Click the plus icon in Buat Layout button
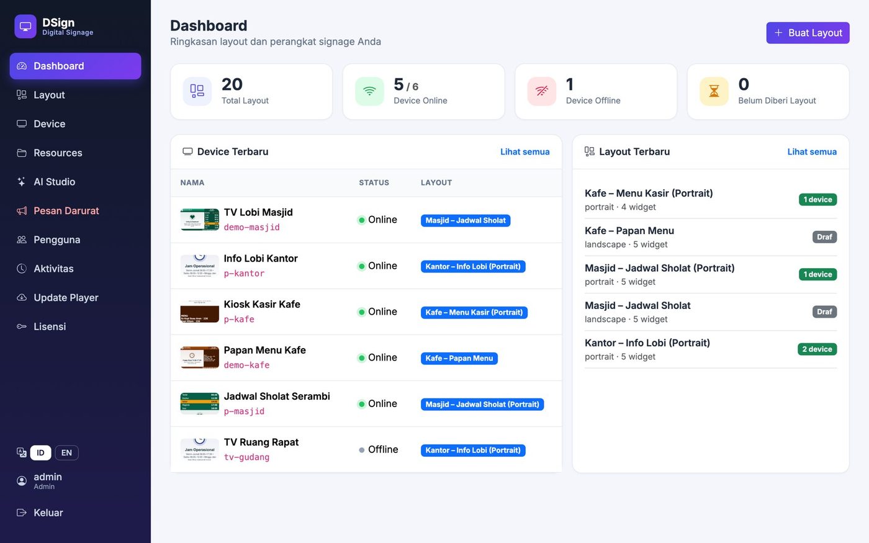 [x=778, y=33]
